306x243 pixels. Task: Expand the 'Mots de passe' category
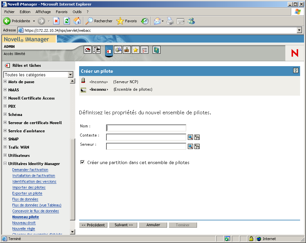click(x=5, y=82)
